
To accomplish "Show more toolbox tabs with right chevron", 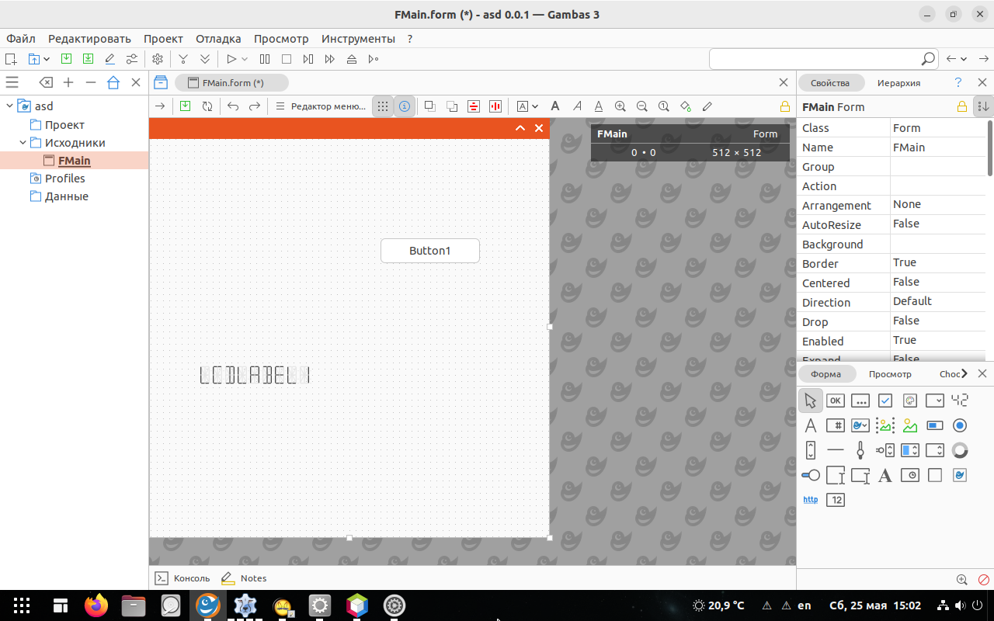I will [x=964, y=373].
